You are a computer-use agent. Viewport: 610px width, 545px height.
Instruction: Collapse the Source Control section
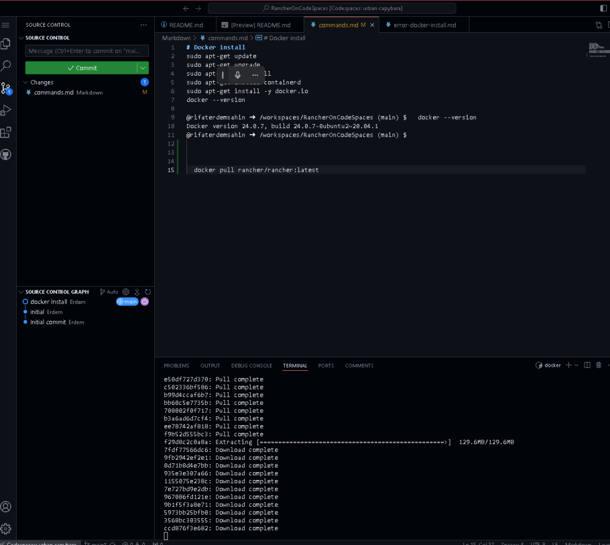[21, 38]
